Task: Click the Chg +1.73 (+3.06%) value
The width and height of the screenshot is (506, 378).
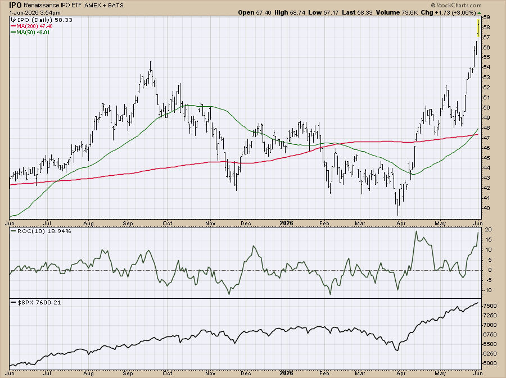Action: pyautogui.click(x=448, y=12)
